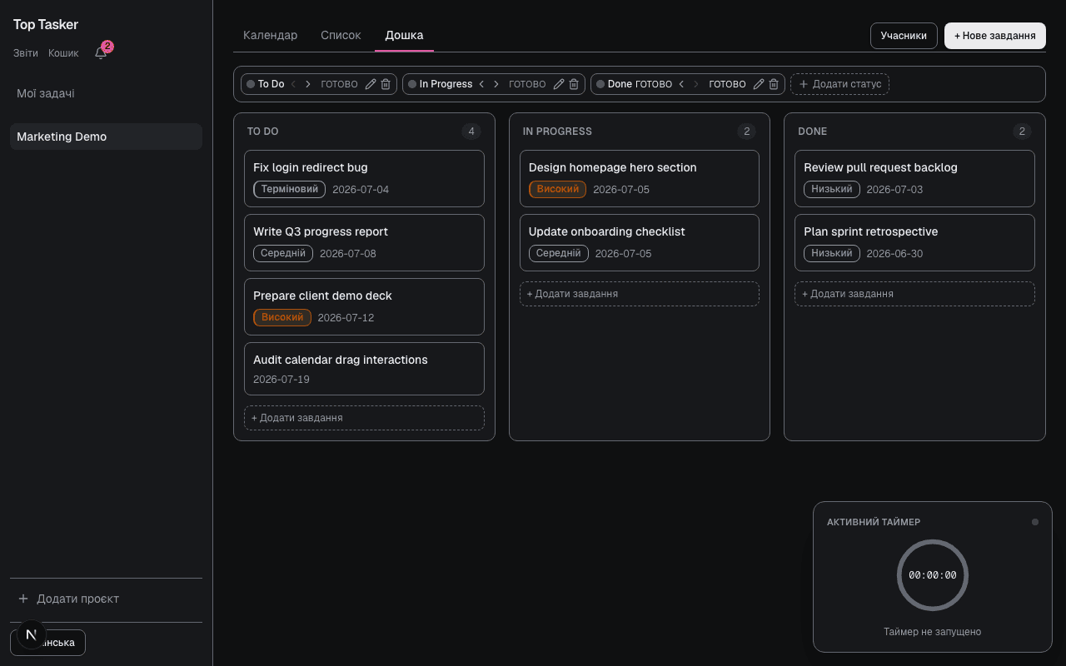Delete the In Progress status trash icon
This screenshot has width=1066, height=666.
[x=574, y=84]
